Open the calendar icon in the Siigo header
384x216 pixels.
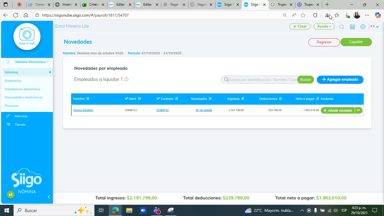pyautogui.click(x=352, y=27)
